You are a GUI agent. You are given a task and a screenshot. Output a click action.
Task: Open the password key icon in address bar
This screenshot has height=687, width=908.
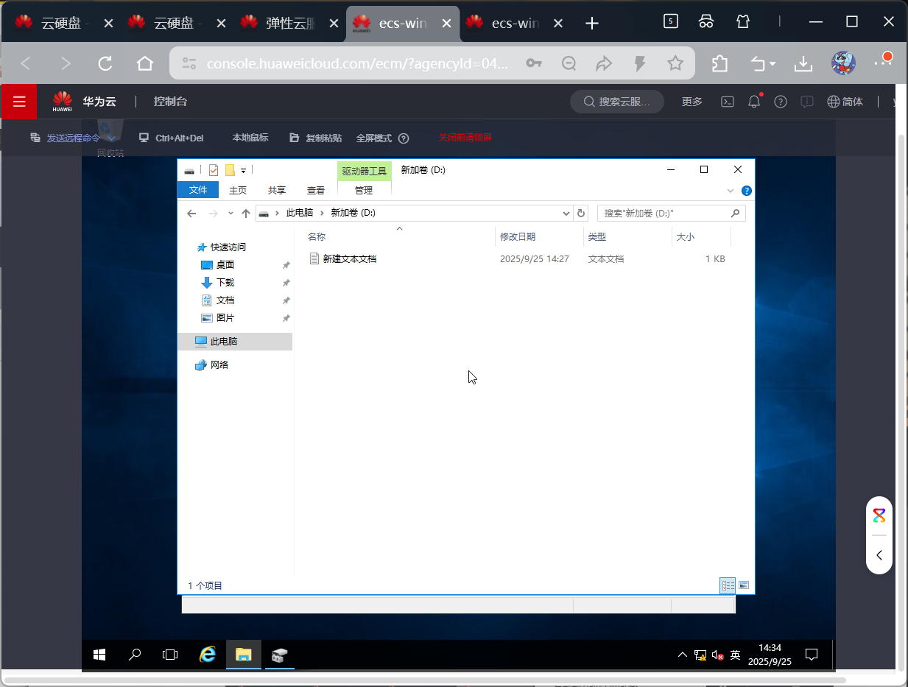534,63
